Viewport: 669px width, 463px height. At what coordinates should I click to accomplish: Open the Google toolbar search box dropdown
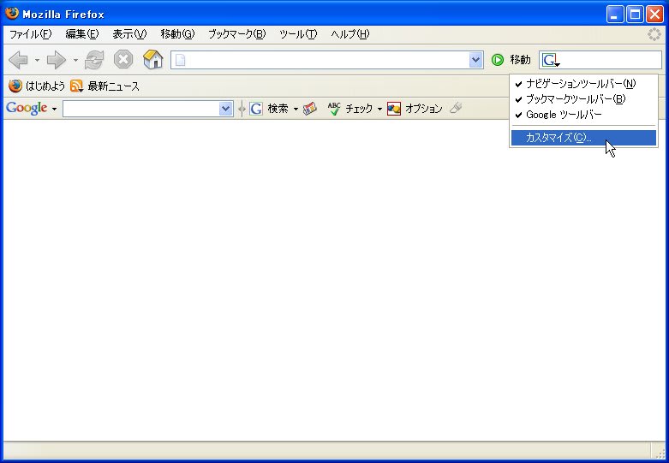click(x=226, y=109)
